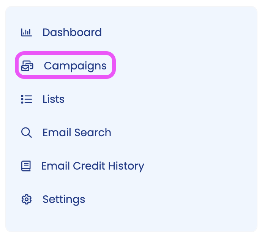Select the highlighted Campaigns sidebar entry
The image size is (262, 239).
click(x=65, y=66)
